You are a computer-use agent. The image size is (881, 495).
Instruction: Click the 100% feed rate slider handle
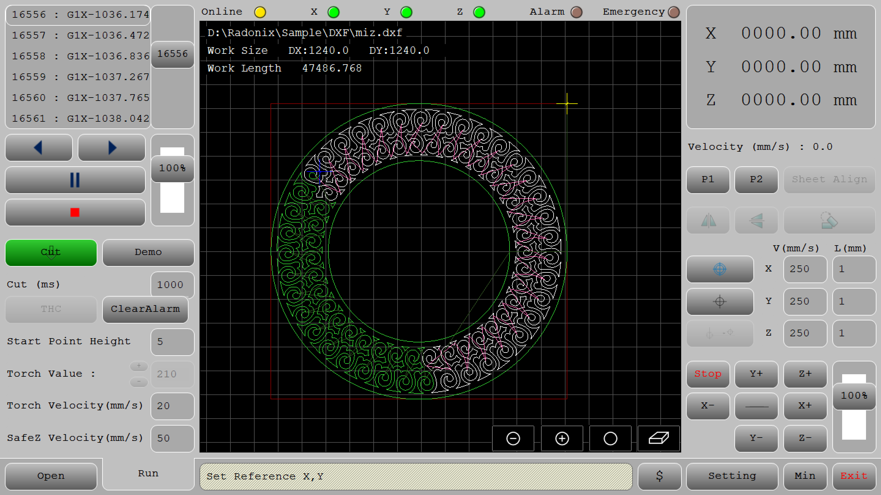[x=172, y=168]
